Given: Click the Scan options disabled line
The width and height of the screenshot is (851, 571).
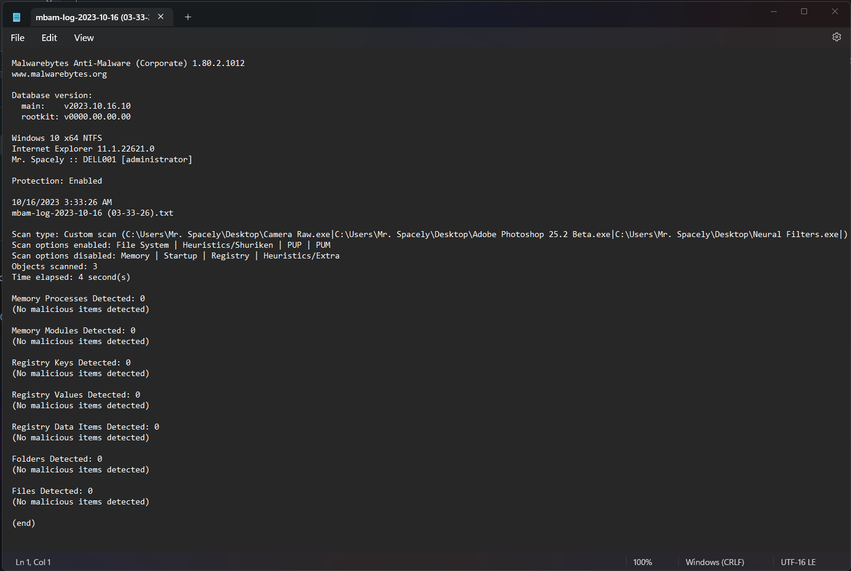Looking at the screenshot, I should [176, 255].
